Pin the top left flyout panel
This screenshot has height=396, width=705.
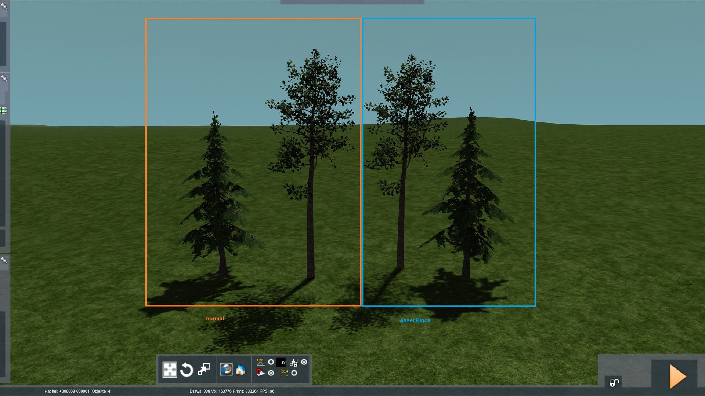coord(4,6)
